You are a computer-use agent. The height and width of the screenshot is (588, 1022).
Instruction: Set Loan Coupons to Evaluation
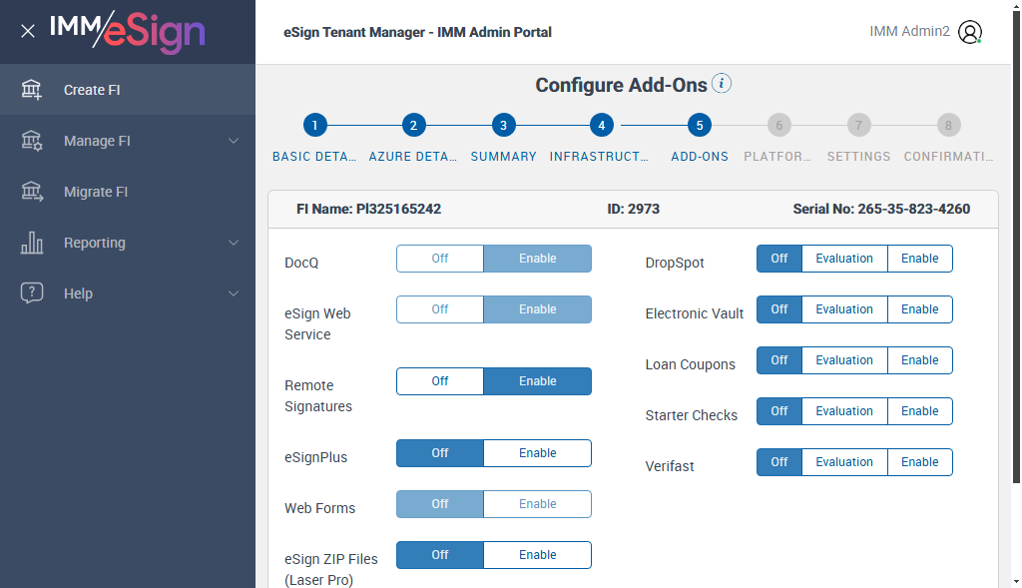click(844, 359)
